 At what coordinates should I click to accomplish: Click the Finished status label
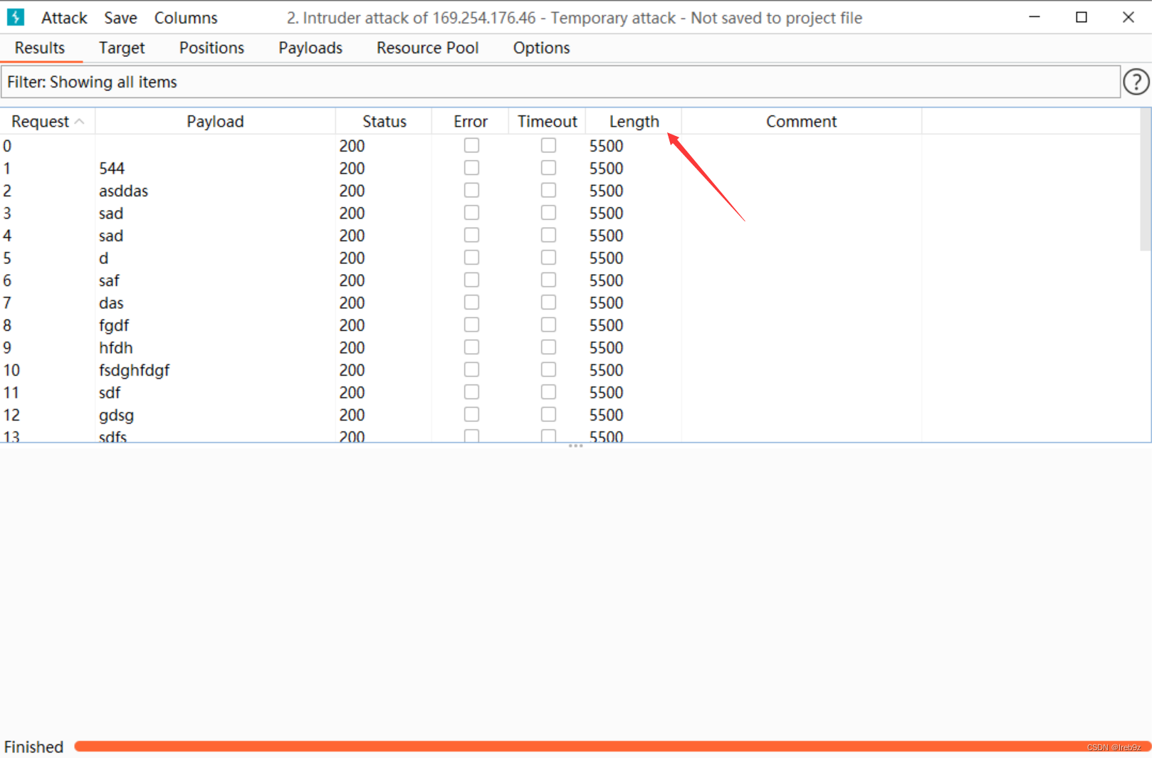pyautogui.click(x=33, y=747)
